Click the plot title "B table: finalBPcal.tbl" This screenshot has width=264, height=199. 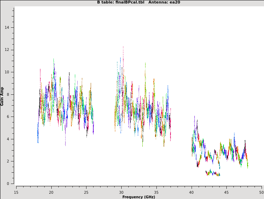[121, 2]
